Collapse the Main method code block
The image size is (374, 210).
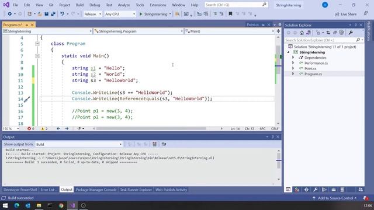37,56
